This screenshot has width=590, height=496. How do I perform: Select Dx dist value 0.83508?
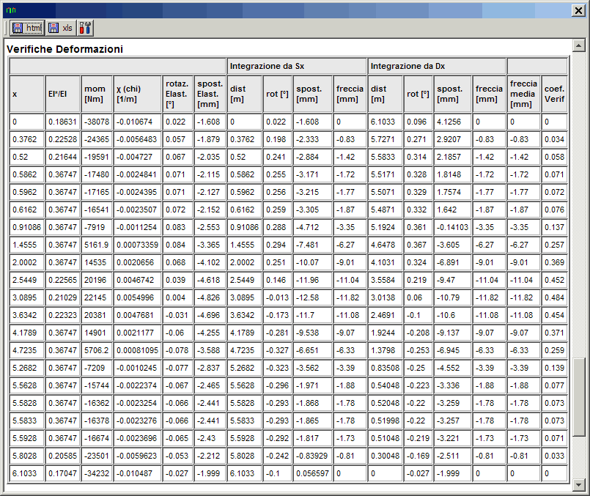coord(385,368)
